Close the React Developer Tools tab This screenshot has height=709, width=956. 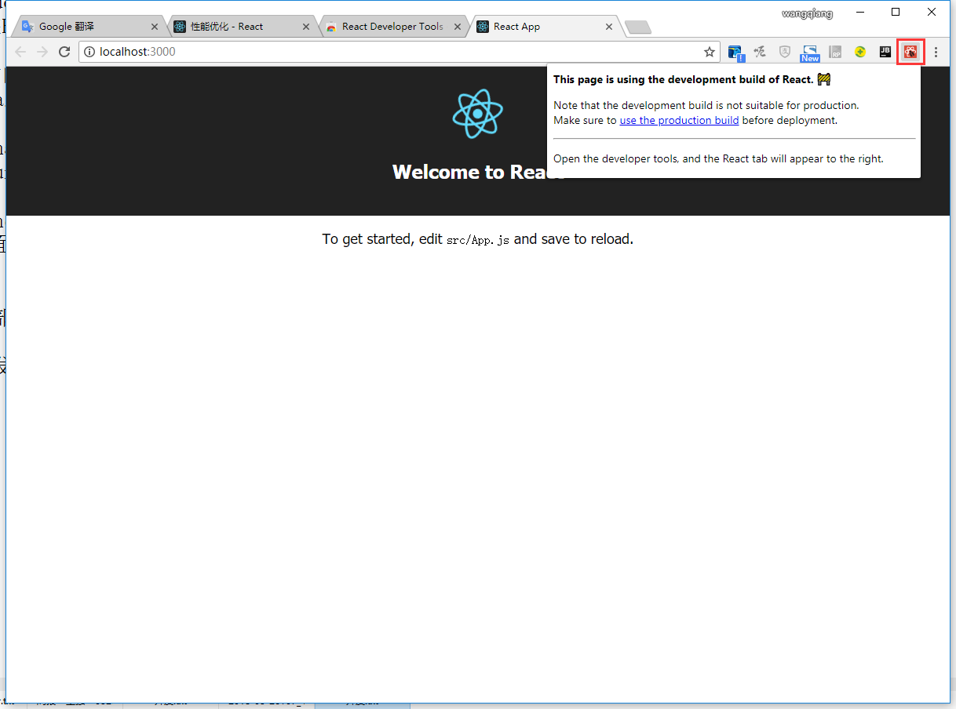(458, 27)
